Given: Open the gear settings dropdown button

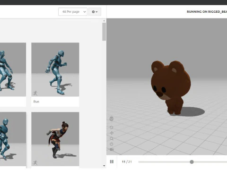Looking at the screenshot, I should tap(95, 12).
